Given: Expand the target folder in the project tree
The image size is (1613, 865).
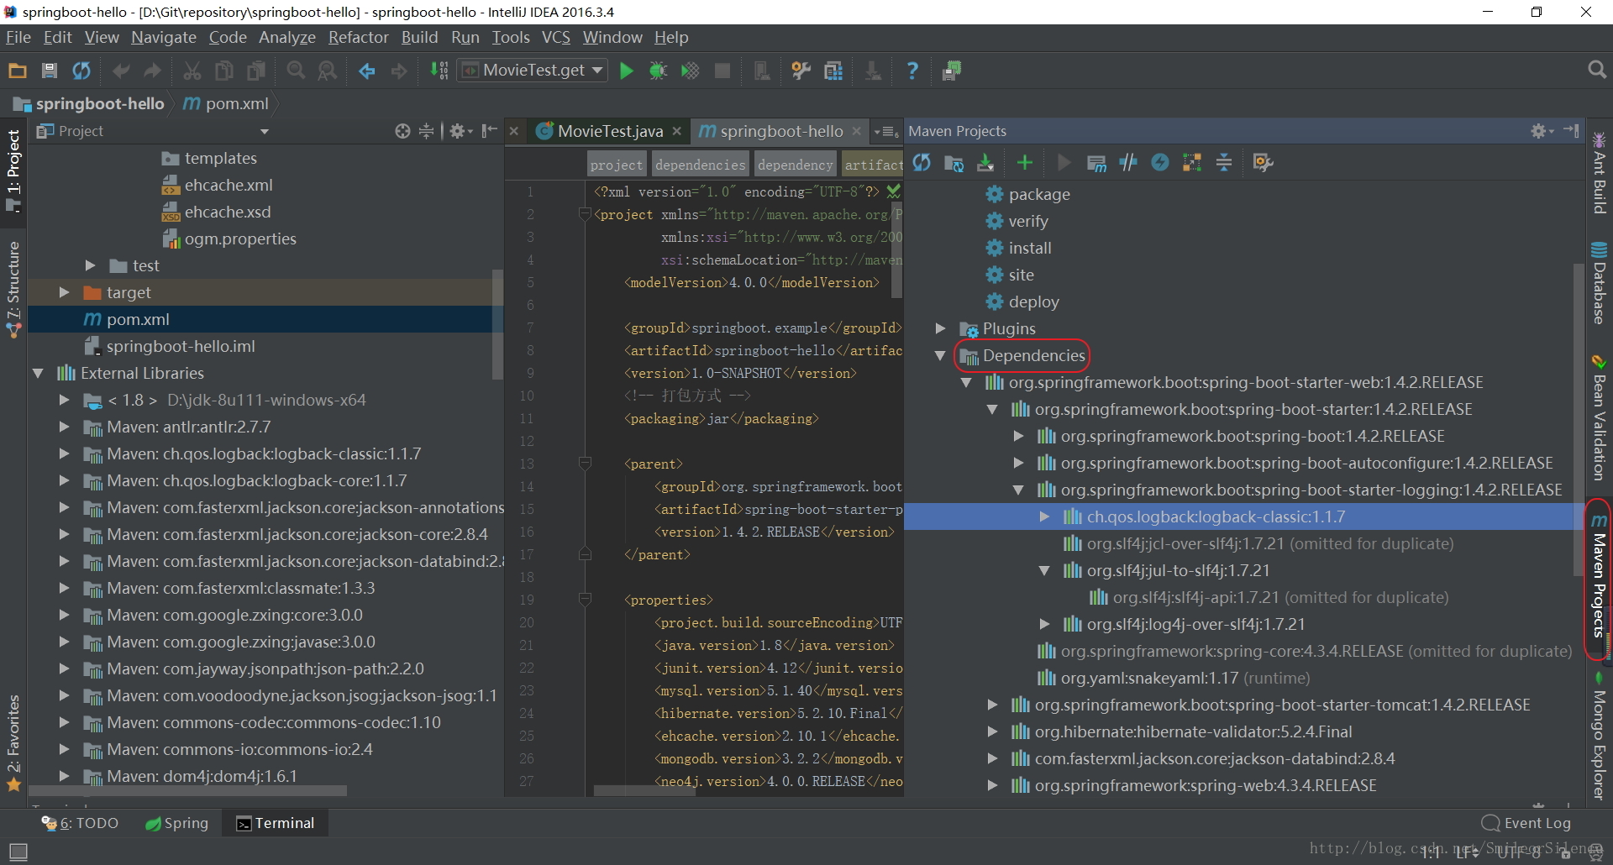Looking at the screenshot, I should pos(64,292).
